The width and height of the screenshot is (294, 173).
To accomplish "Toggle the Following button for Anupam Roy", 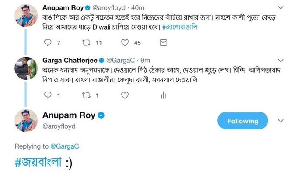I will pyautogui.click(x=243, y=121).
